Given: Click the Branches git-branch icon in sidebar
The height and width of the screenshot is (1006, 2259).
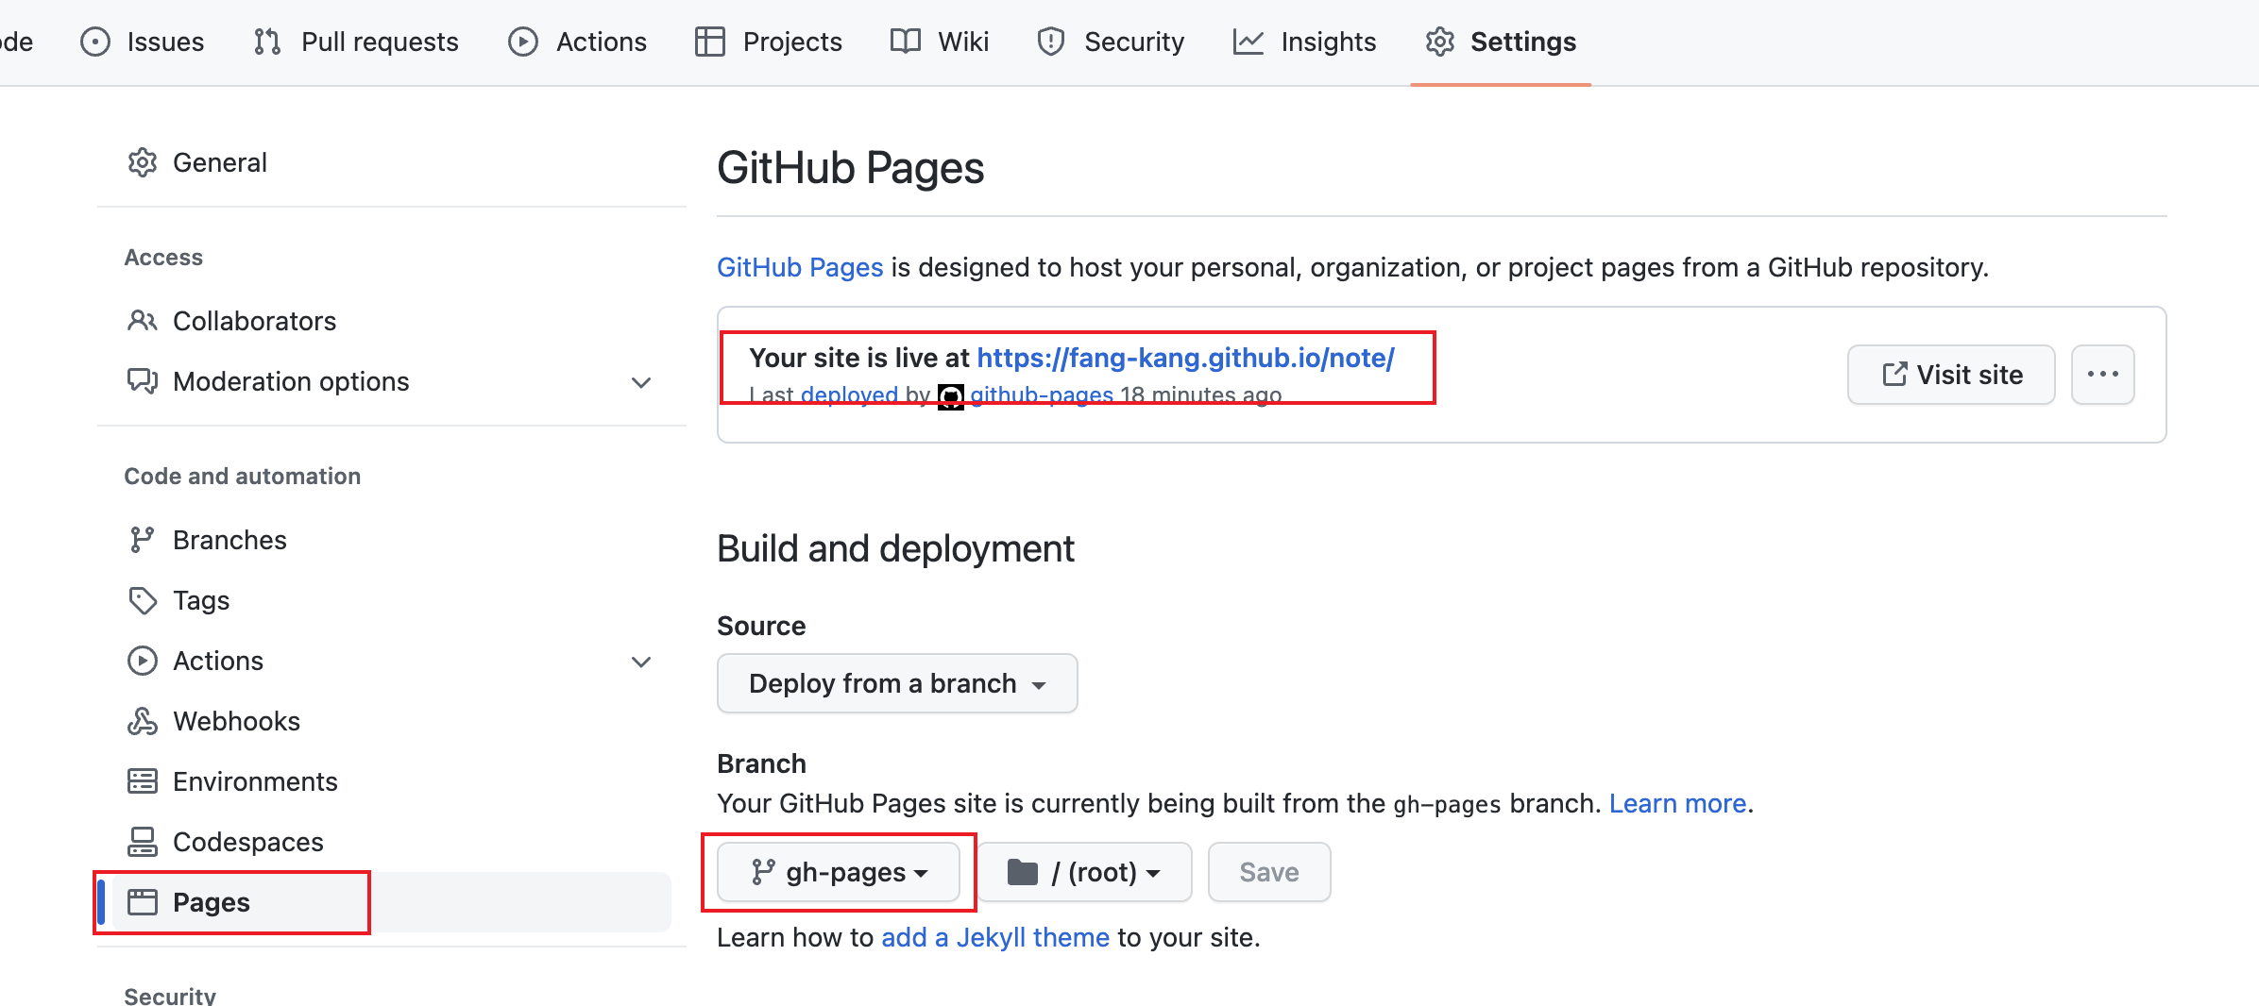Looking at the screenshot, I should click(x=143, y=540).
